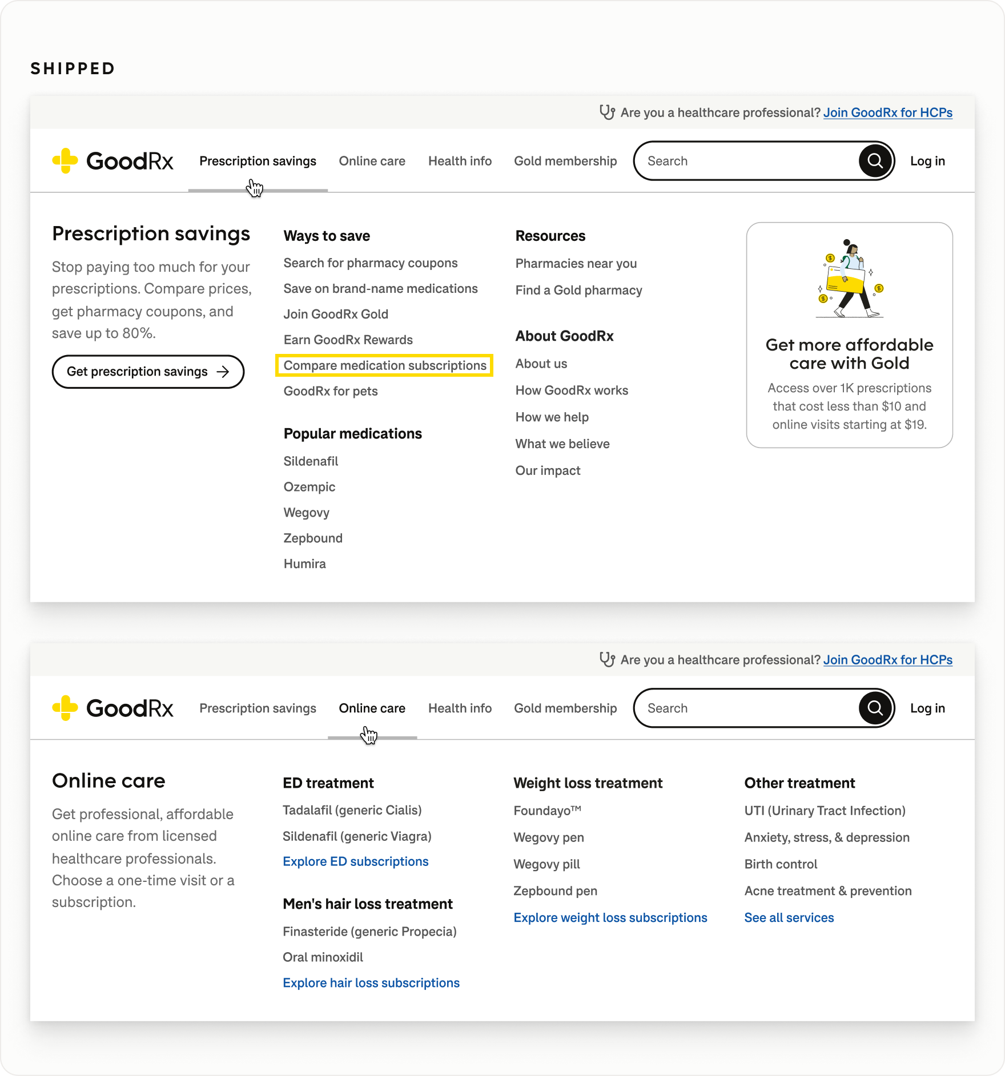Click Log in in bottom navbar
The height and width of the screenshot is (1076, 1005).
point(927,708)
